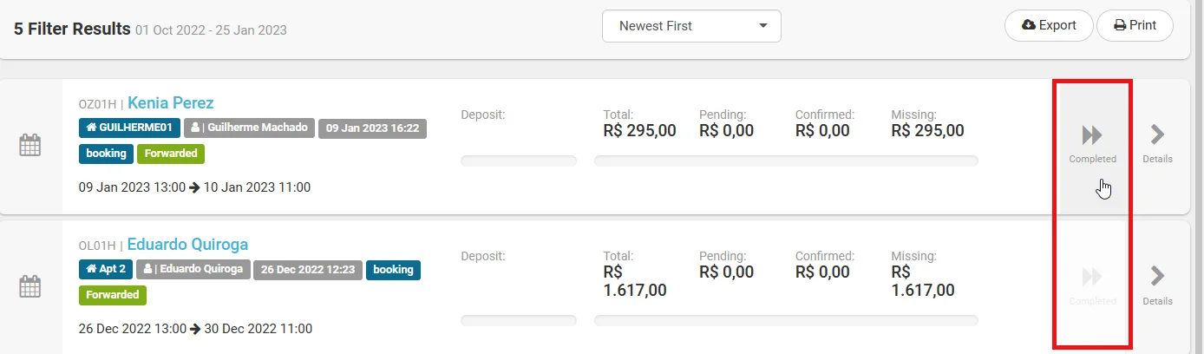Click Forwarded tag on Kenia Perez booking
This screenshot has height=354, width=1204.
click(x=169, y=154)
